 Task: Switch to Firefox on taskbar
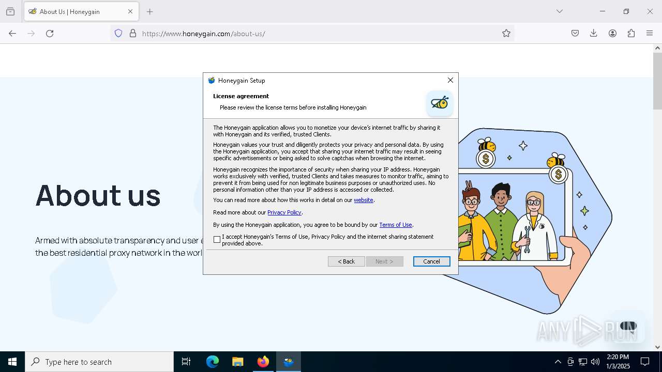(x=263, y=362)
